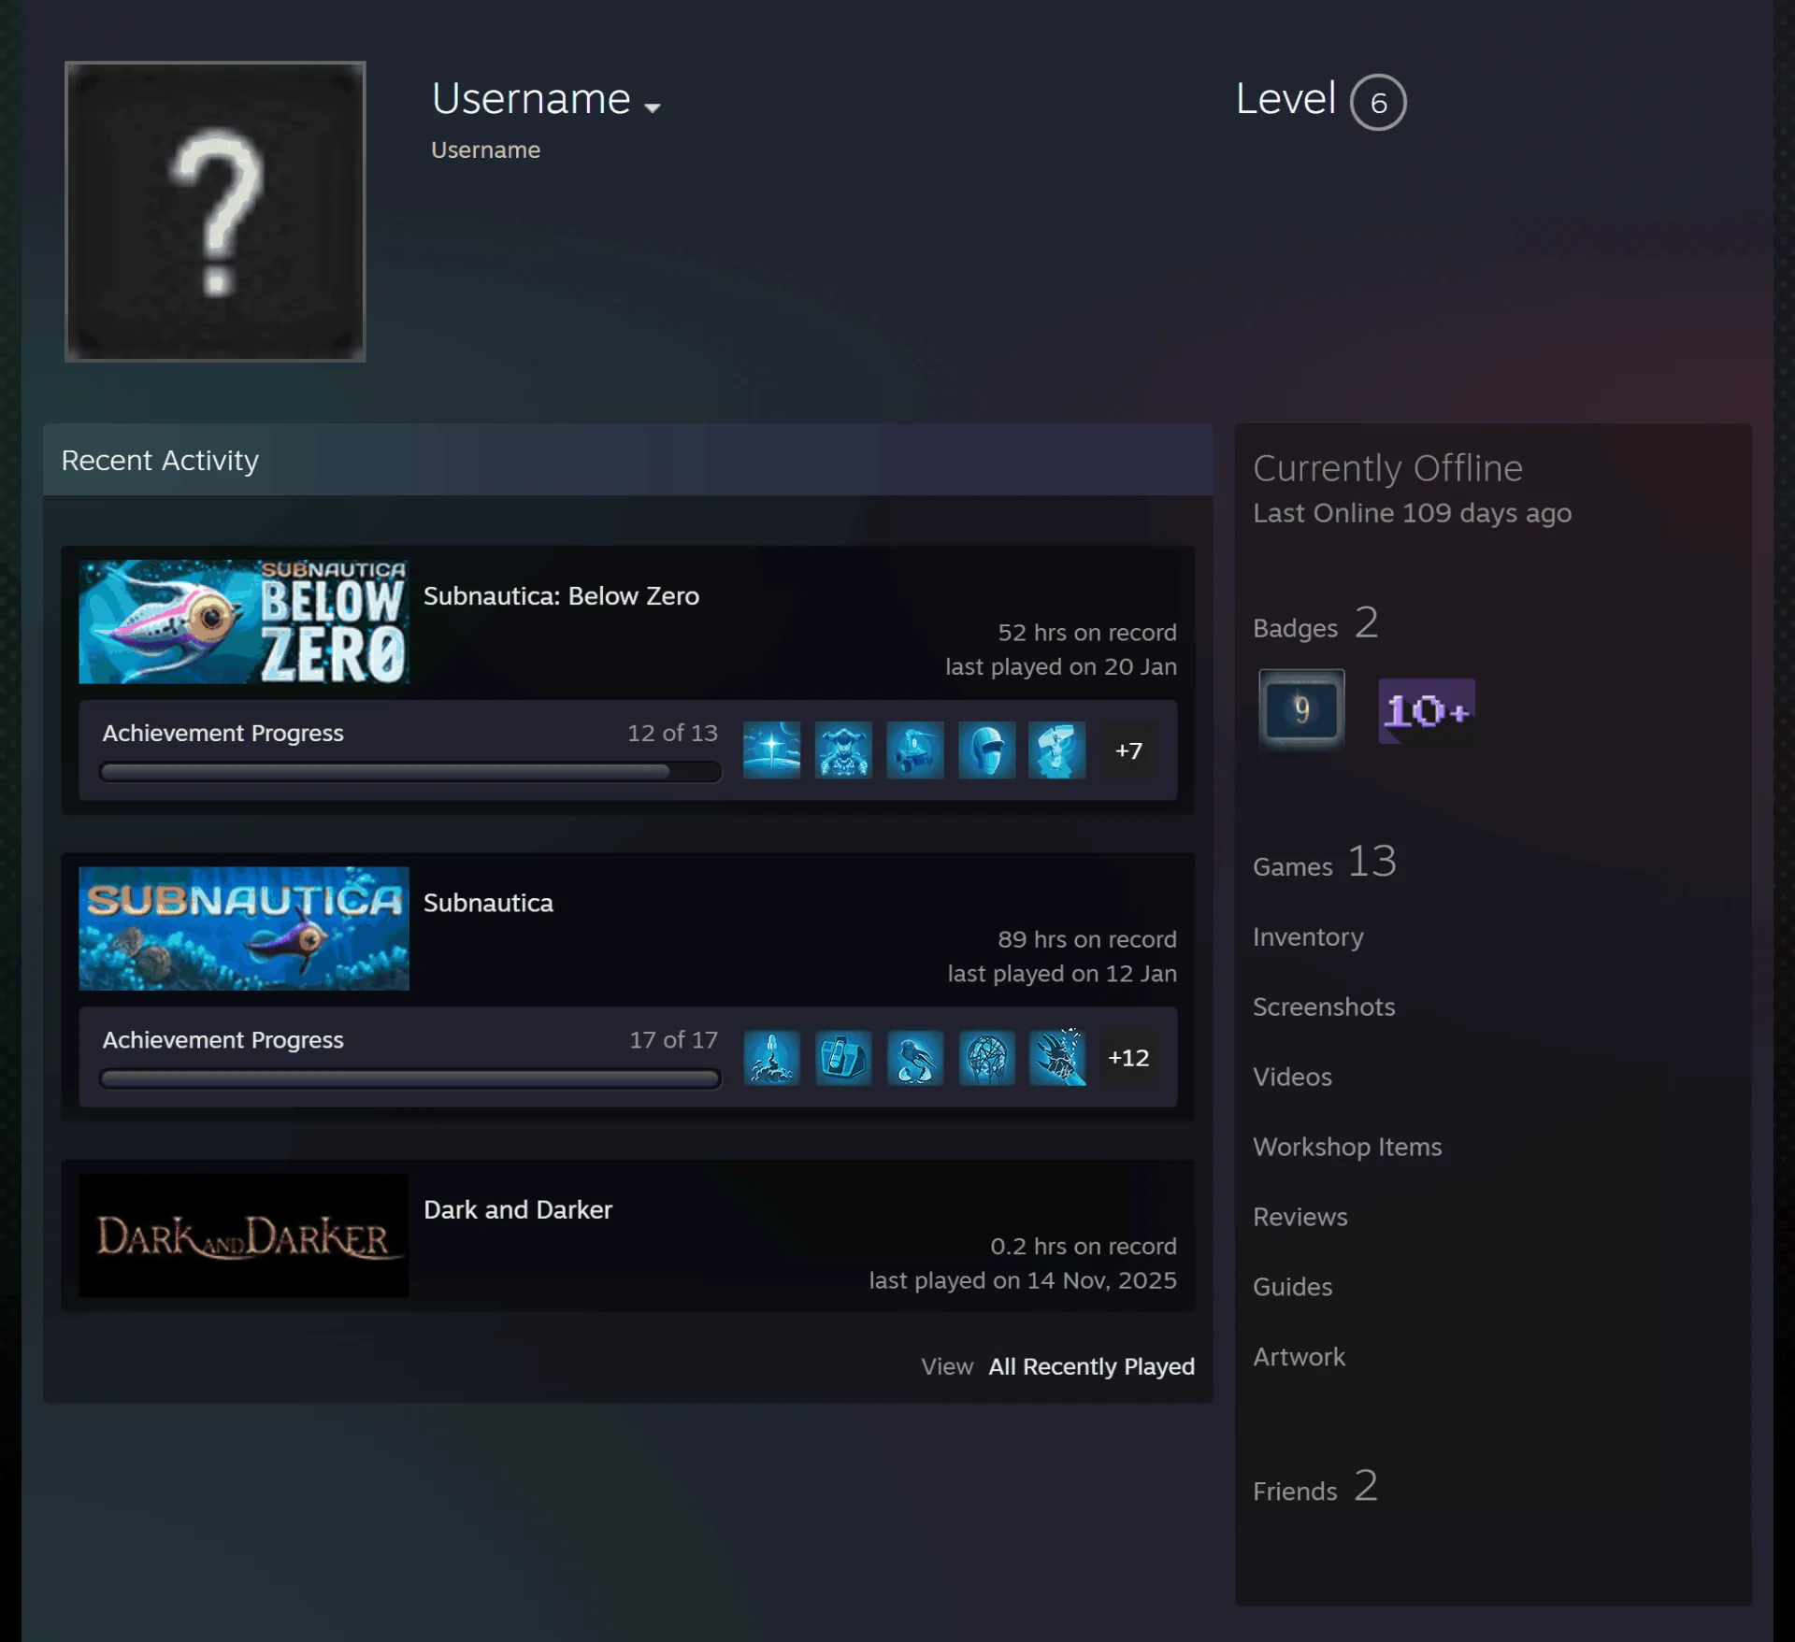1795x1642 pixels.
Task: Click the level 6 circle badge
Action: click(1378, 102)
